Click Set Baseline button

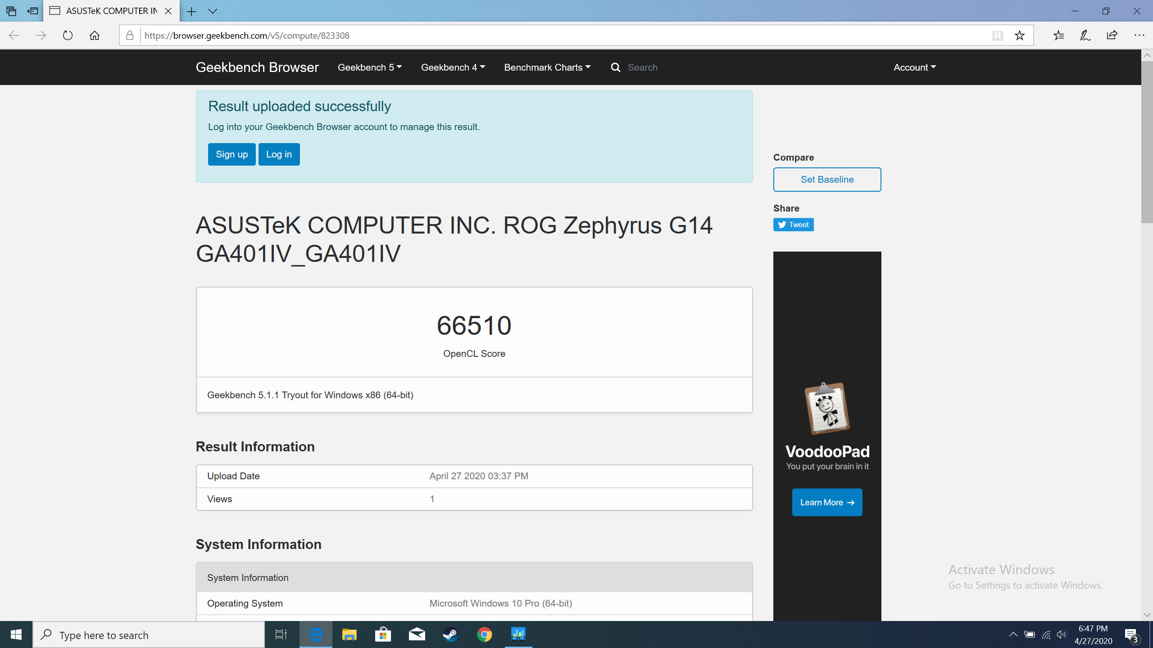(x=827, y=180)
